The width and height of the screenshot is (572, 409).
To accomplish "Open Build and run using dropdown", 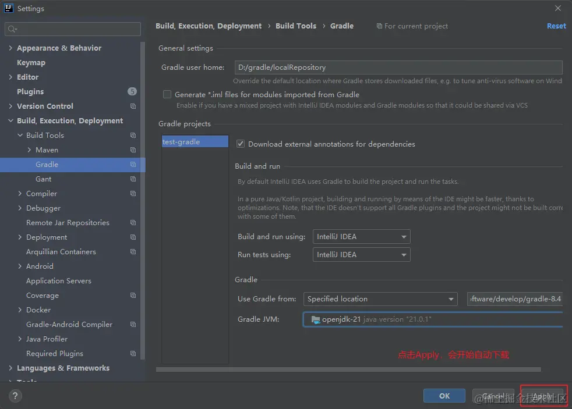I will [362, 237].
